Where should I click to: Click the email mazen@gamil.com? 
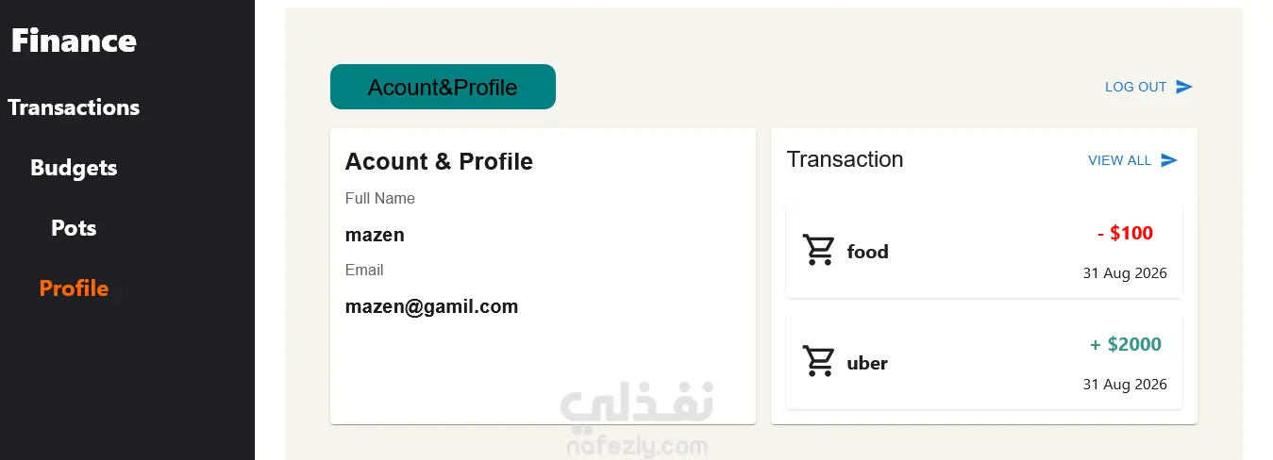coord(431,306)
